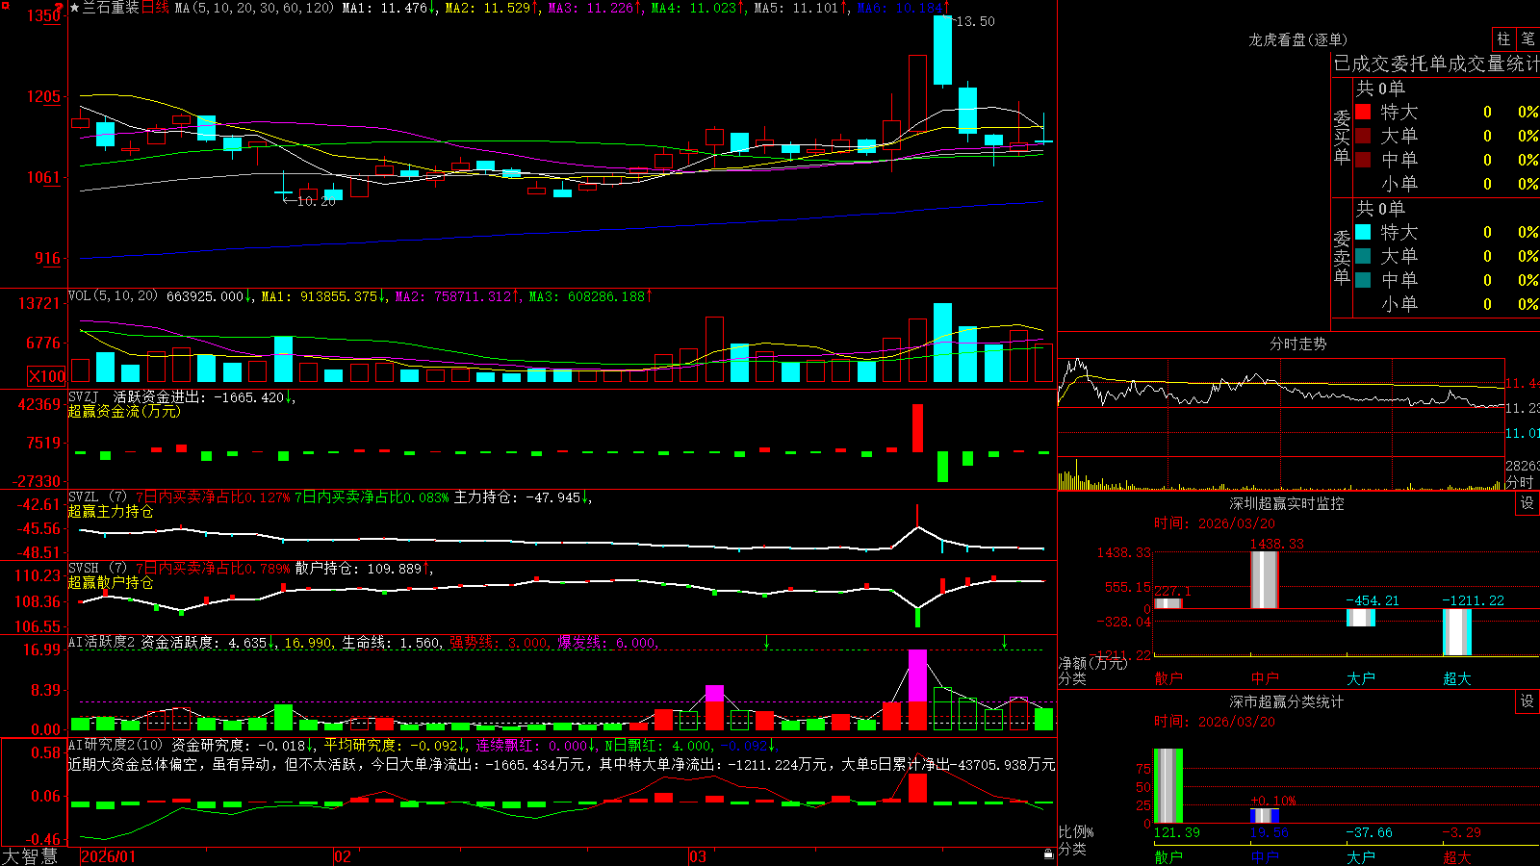The image size is (1540, 866).
Task: Click the -454.21 大户 bar in 实时监控
Action: [x=1361, y=618]
